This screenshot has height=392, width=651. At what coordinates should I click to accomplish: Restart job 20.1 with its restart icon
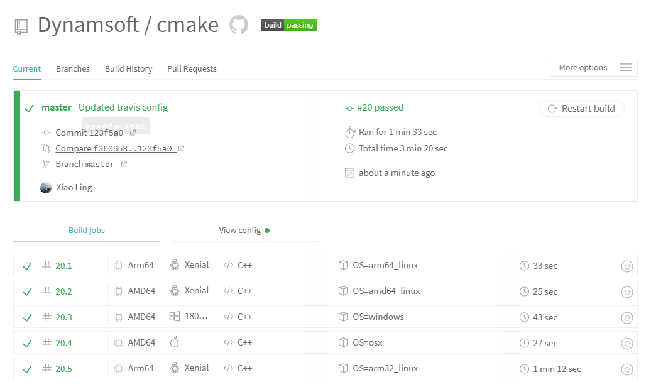click(626, 266)
